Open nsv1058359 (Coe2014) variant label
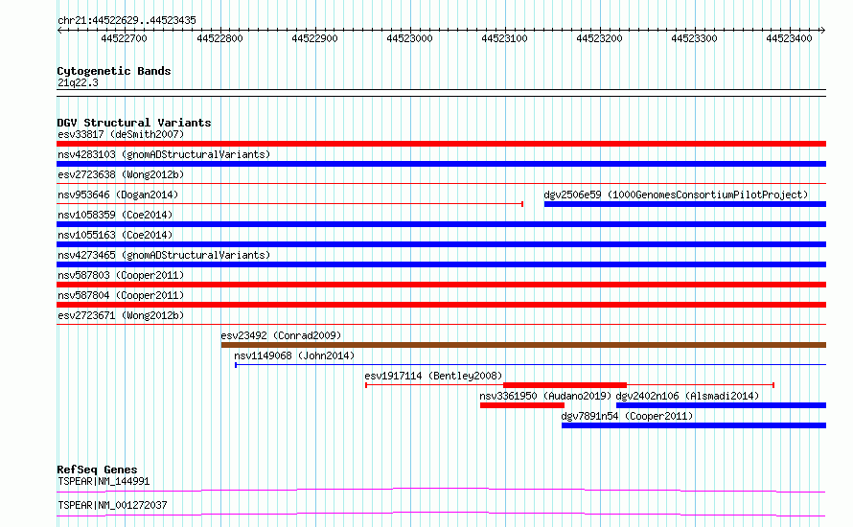Image resolution: width=853 pixels, height=527 pixels. (115, 215)
